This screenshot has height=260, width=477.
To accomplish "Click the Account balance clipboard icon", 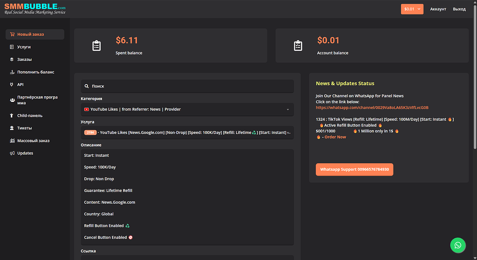I will pyautogui.click(x=298, y=46).
